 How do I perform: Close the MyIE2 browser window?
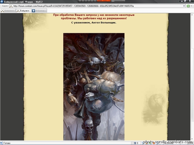point(190,1)
